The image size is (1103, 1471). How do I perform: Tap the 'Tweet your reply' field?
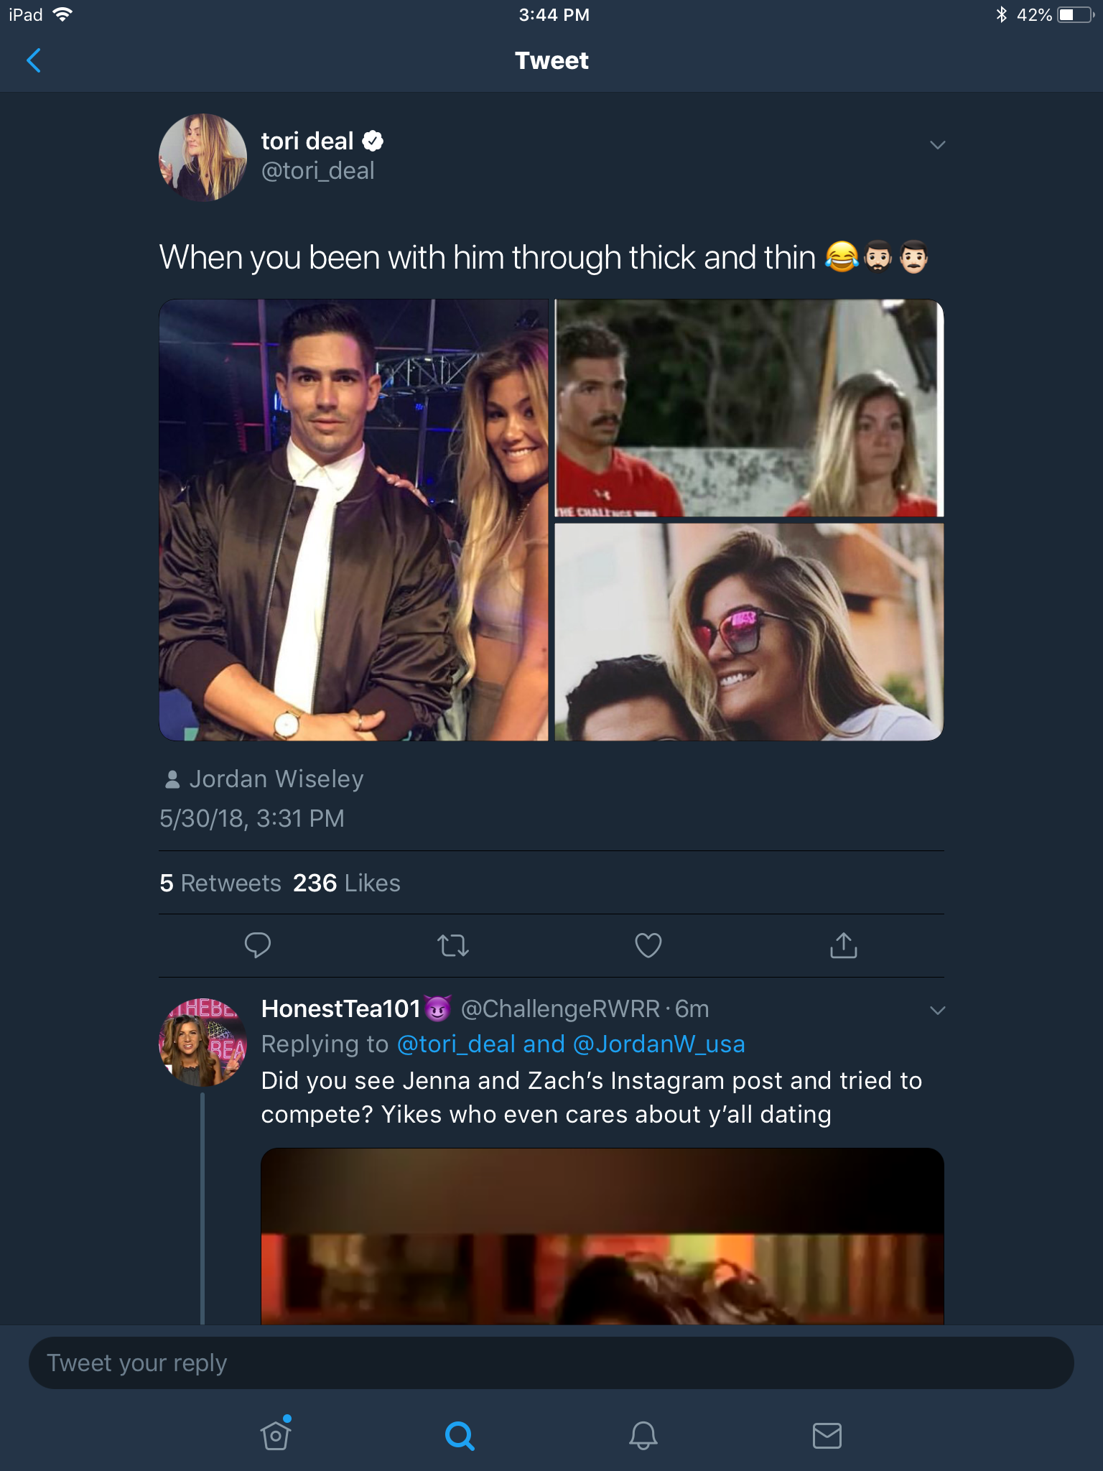(551, 1363)
